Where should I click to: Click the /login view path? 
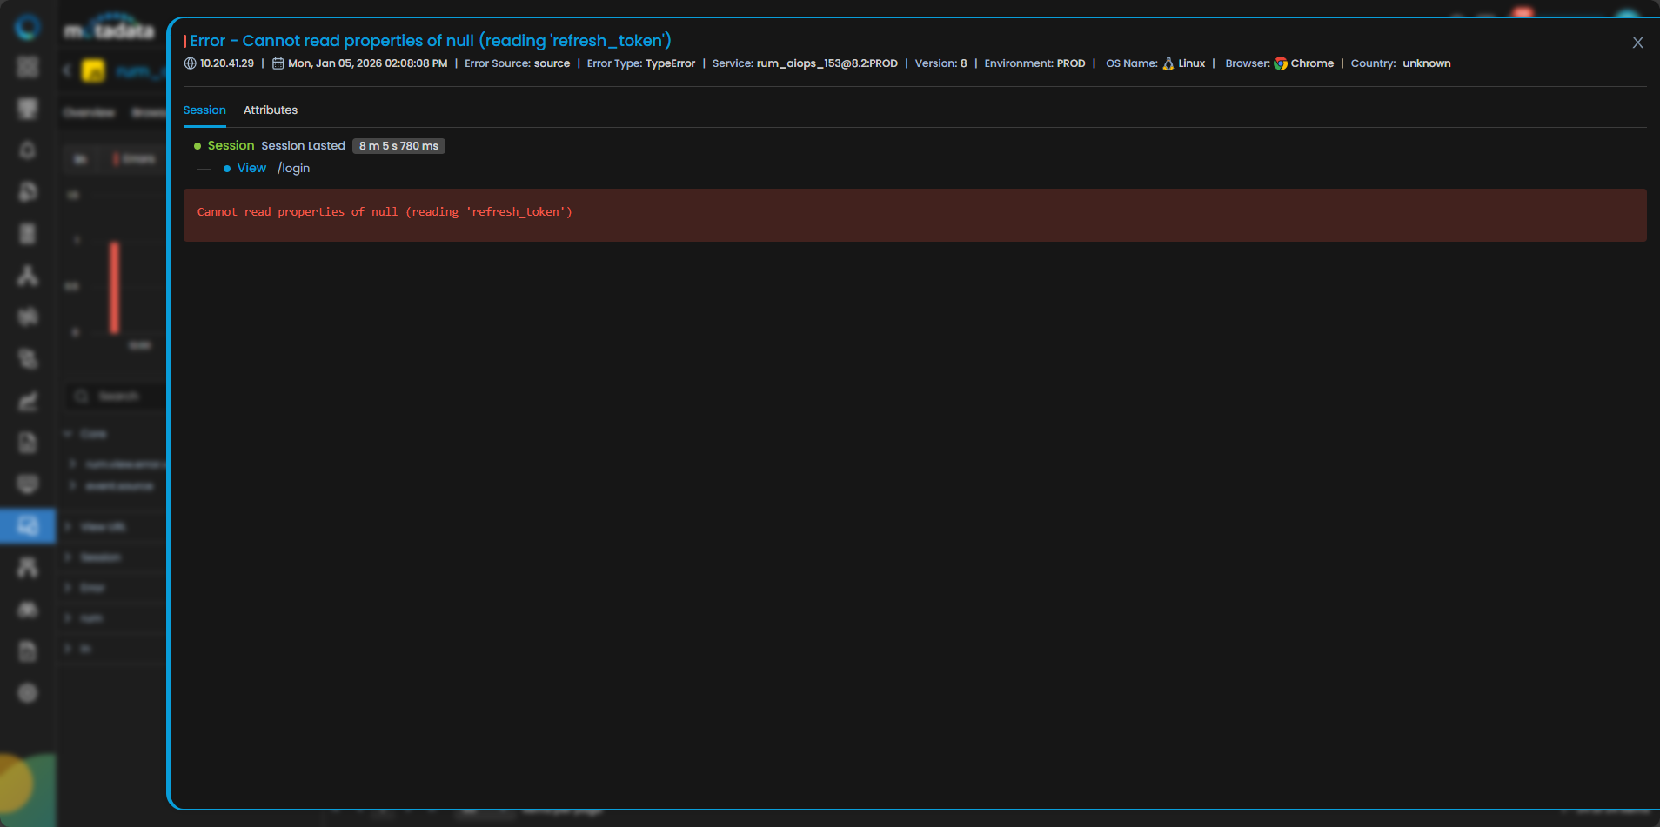click(x=294, y=169)
